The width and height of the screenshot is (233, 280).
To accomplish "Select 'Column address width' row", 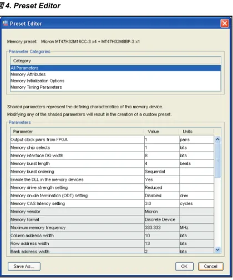I will pyautogui.click(x=77, y=236).
